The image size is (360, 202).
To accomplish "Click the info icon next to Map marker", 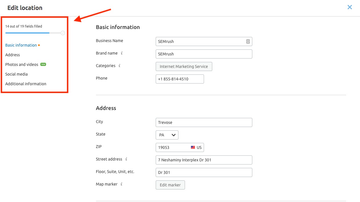I will tap(121, 184).
